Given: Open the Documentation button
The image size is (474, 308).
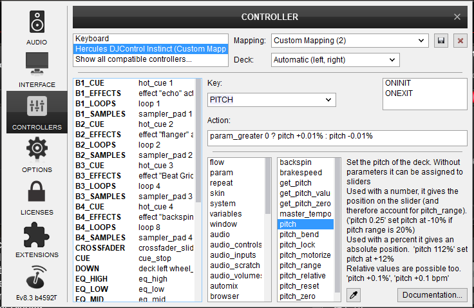Looking at the screenshot, I should pos(432,294).
